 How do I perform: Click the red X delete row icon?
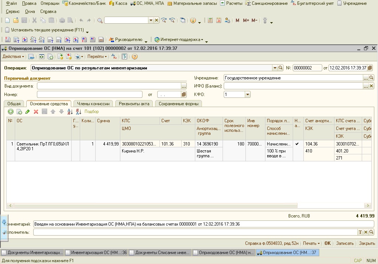point(36,112)
